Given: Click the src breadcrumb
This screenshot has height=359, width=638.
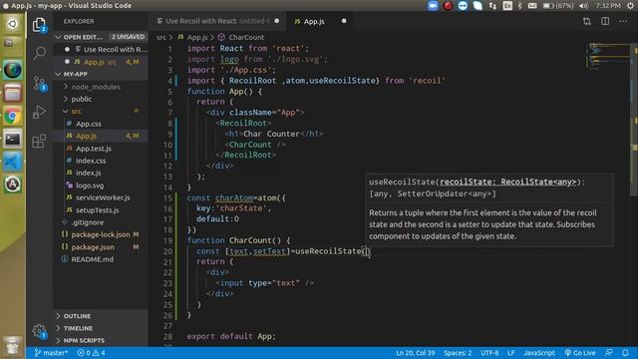Looking at the screenshot, I should pyautogui.click(x=161, y=37).
